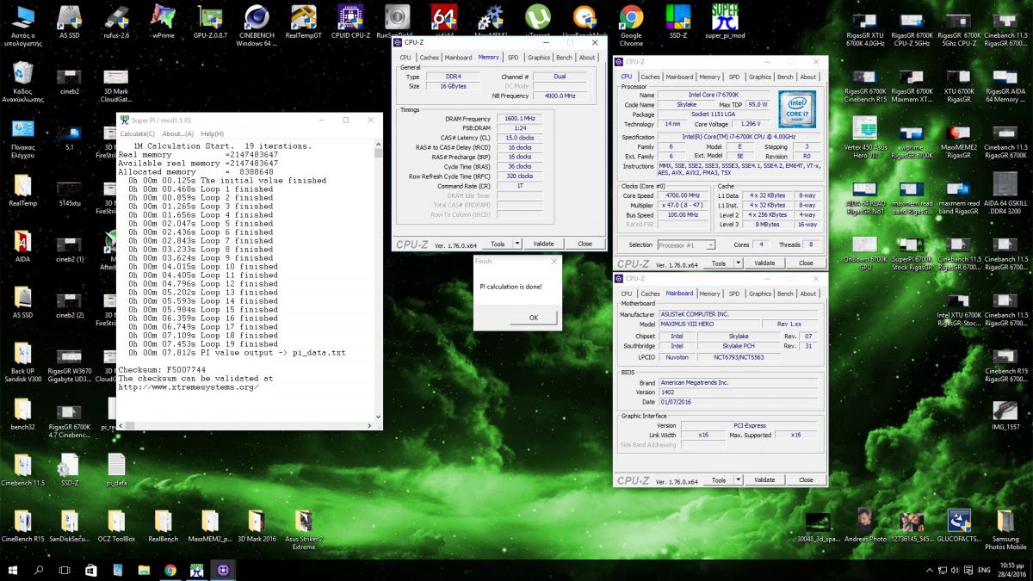Screen dimensions: 1033x581
Task: Open the Help(H) menu in Super PI
Action: coord(212,133)
